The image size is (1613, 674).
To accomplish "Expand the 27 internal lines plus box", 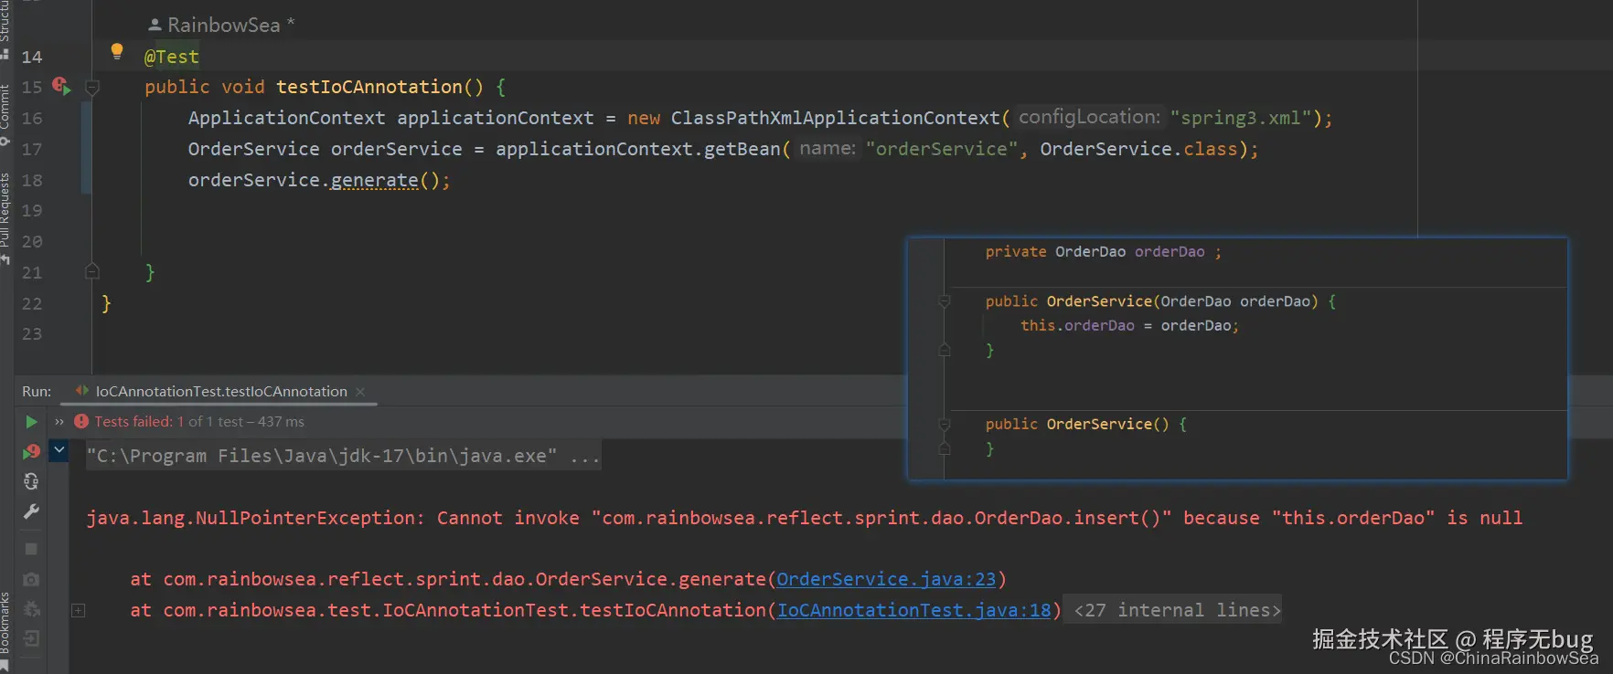I will pos(79,610).
